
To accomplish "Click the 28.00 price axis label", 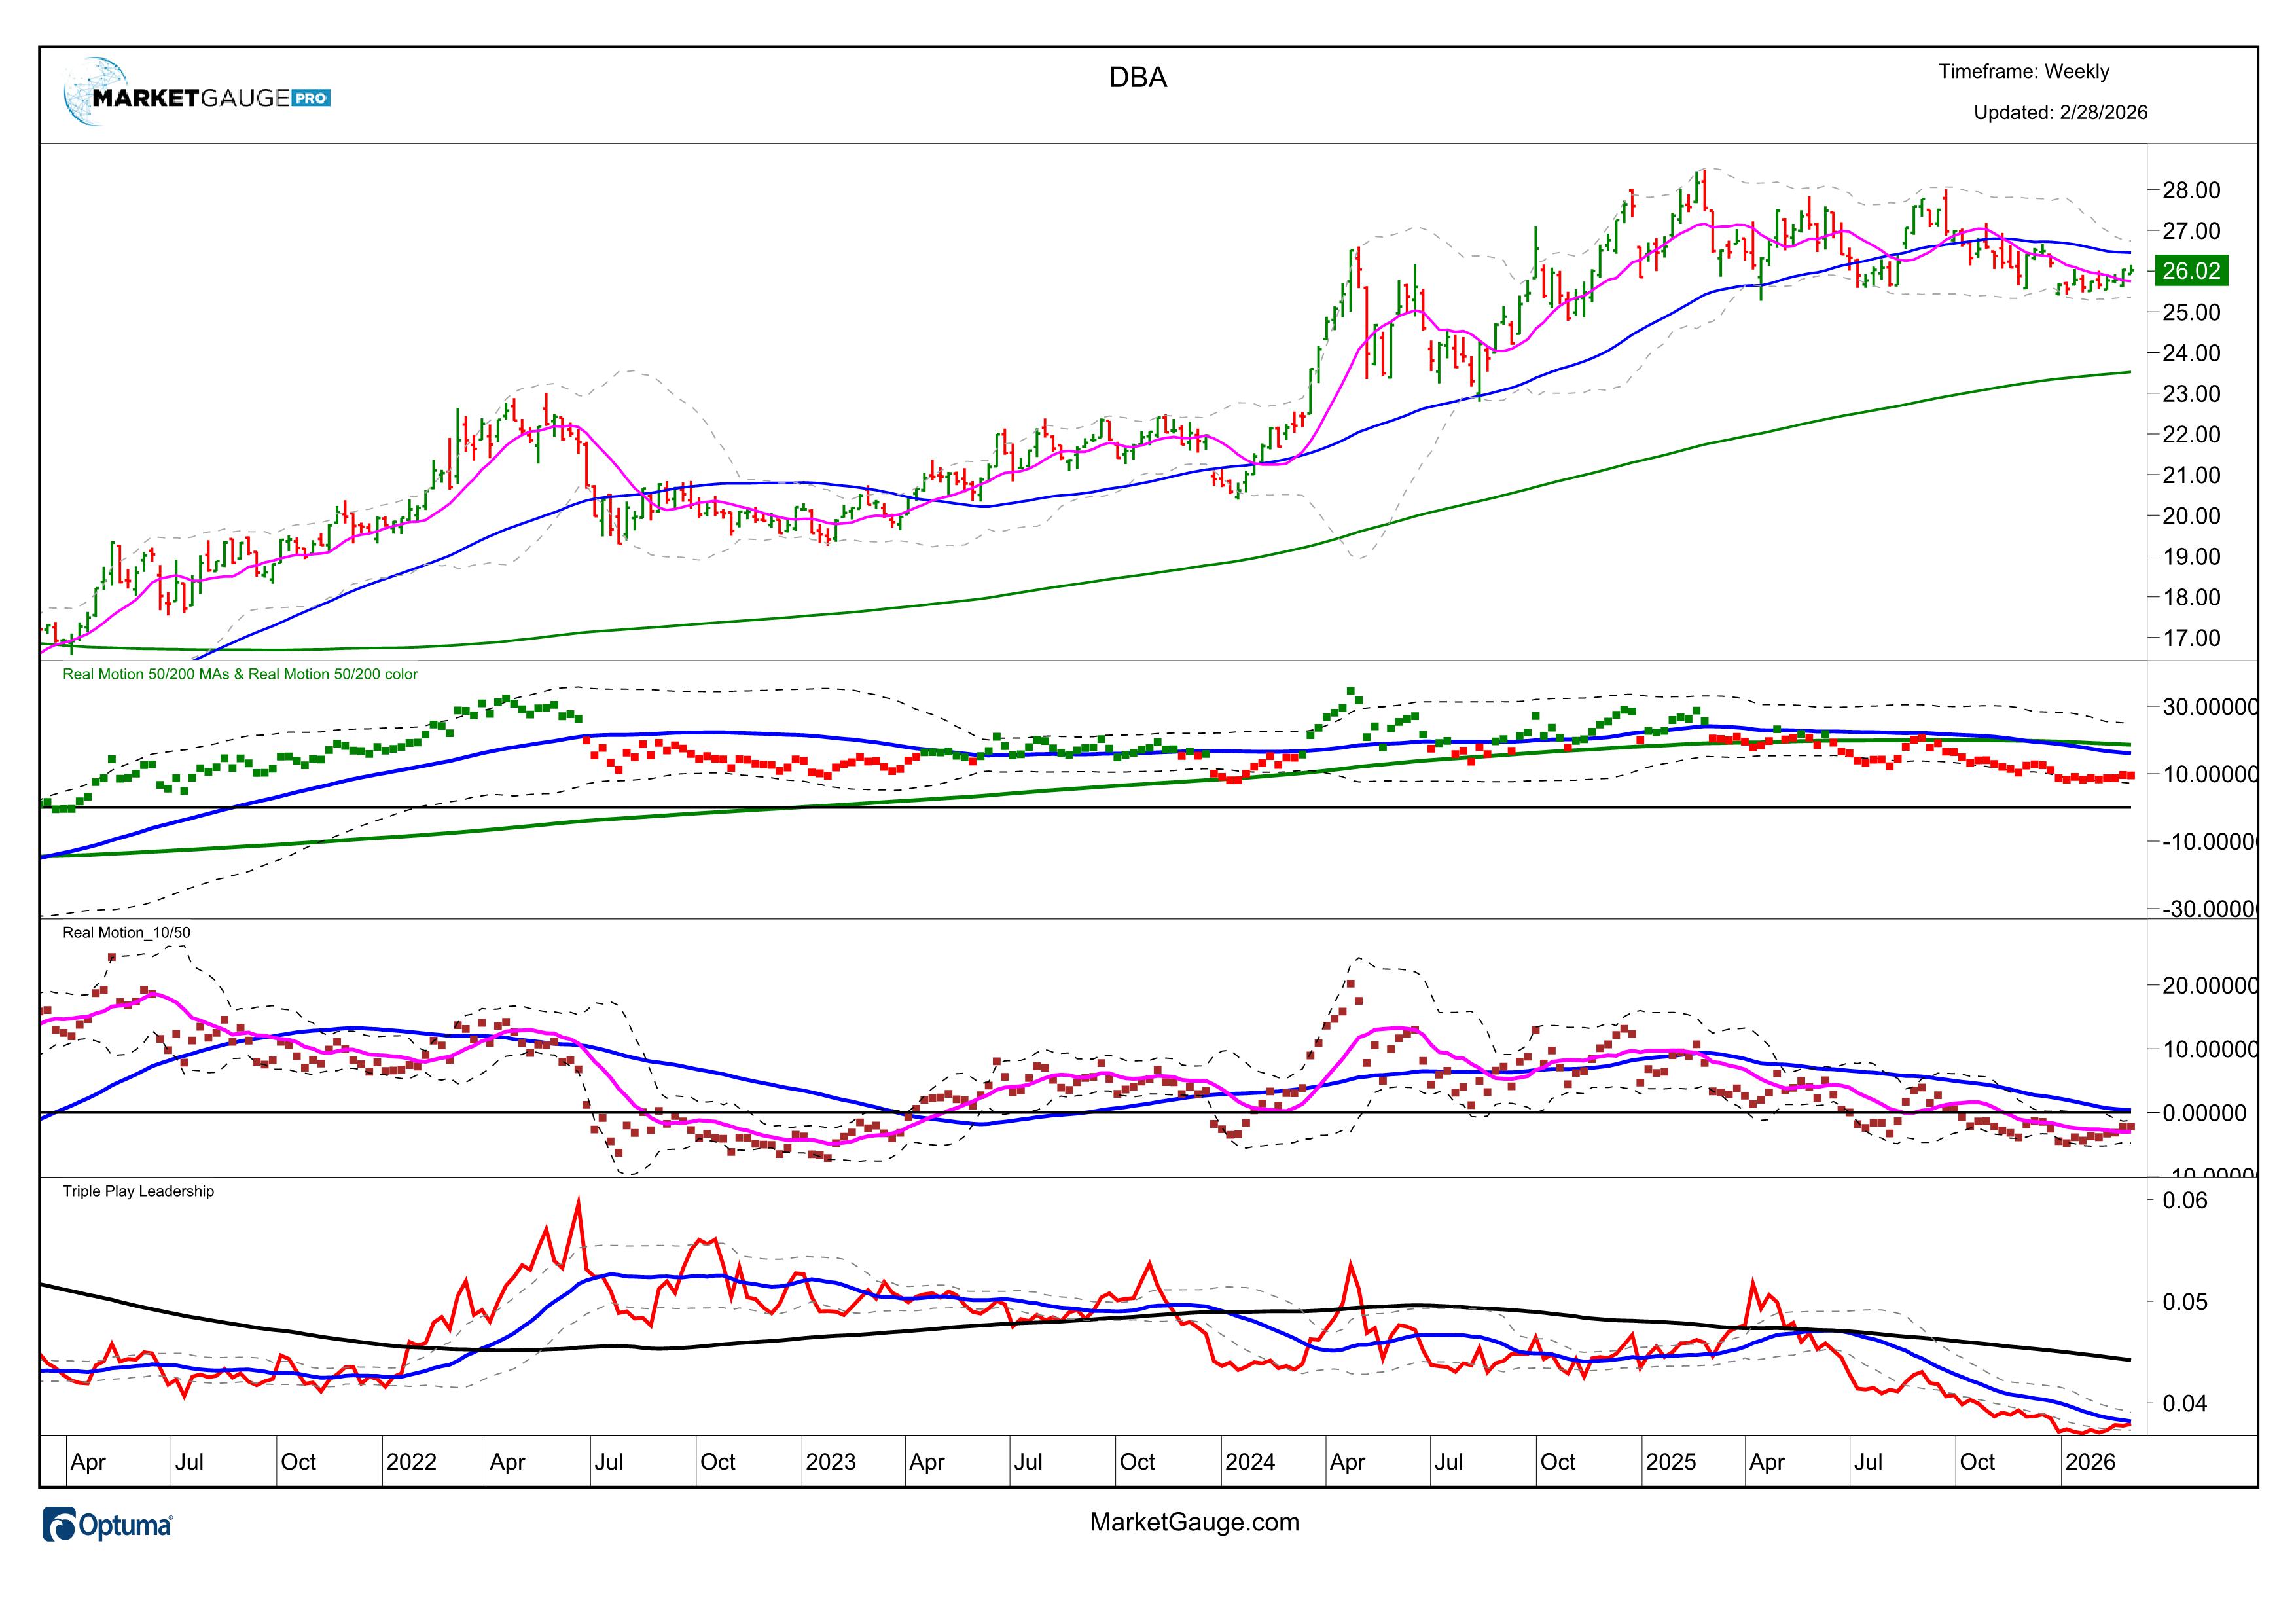I will click(2190, 190).
